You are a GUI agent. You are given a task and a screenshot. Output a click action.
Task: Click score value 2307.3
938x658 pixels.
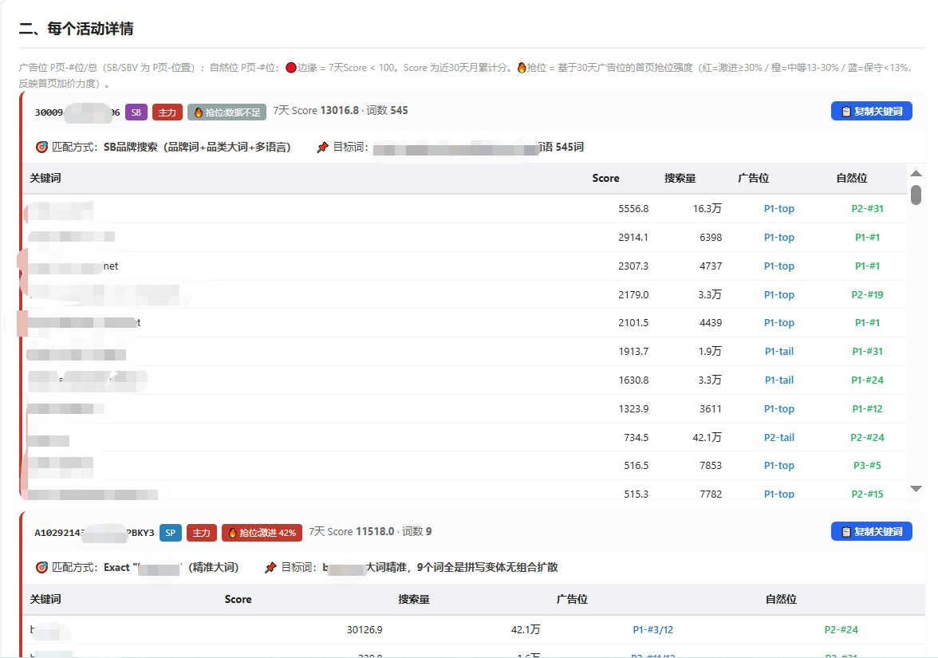(633, 266)
